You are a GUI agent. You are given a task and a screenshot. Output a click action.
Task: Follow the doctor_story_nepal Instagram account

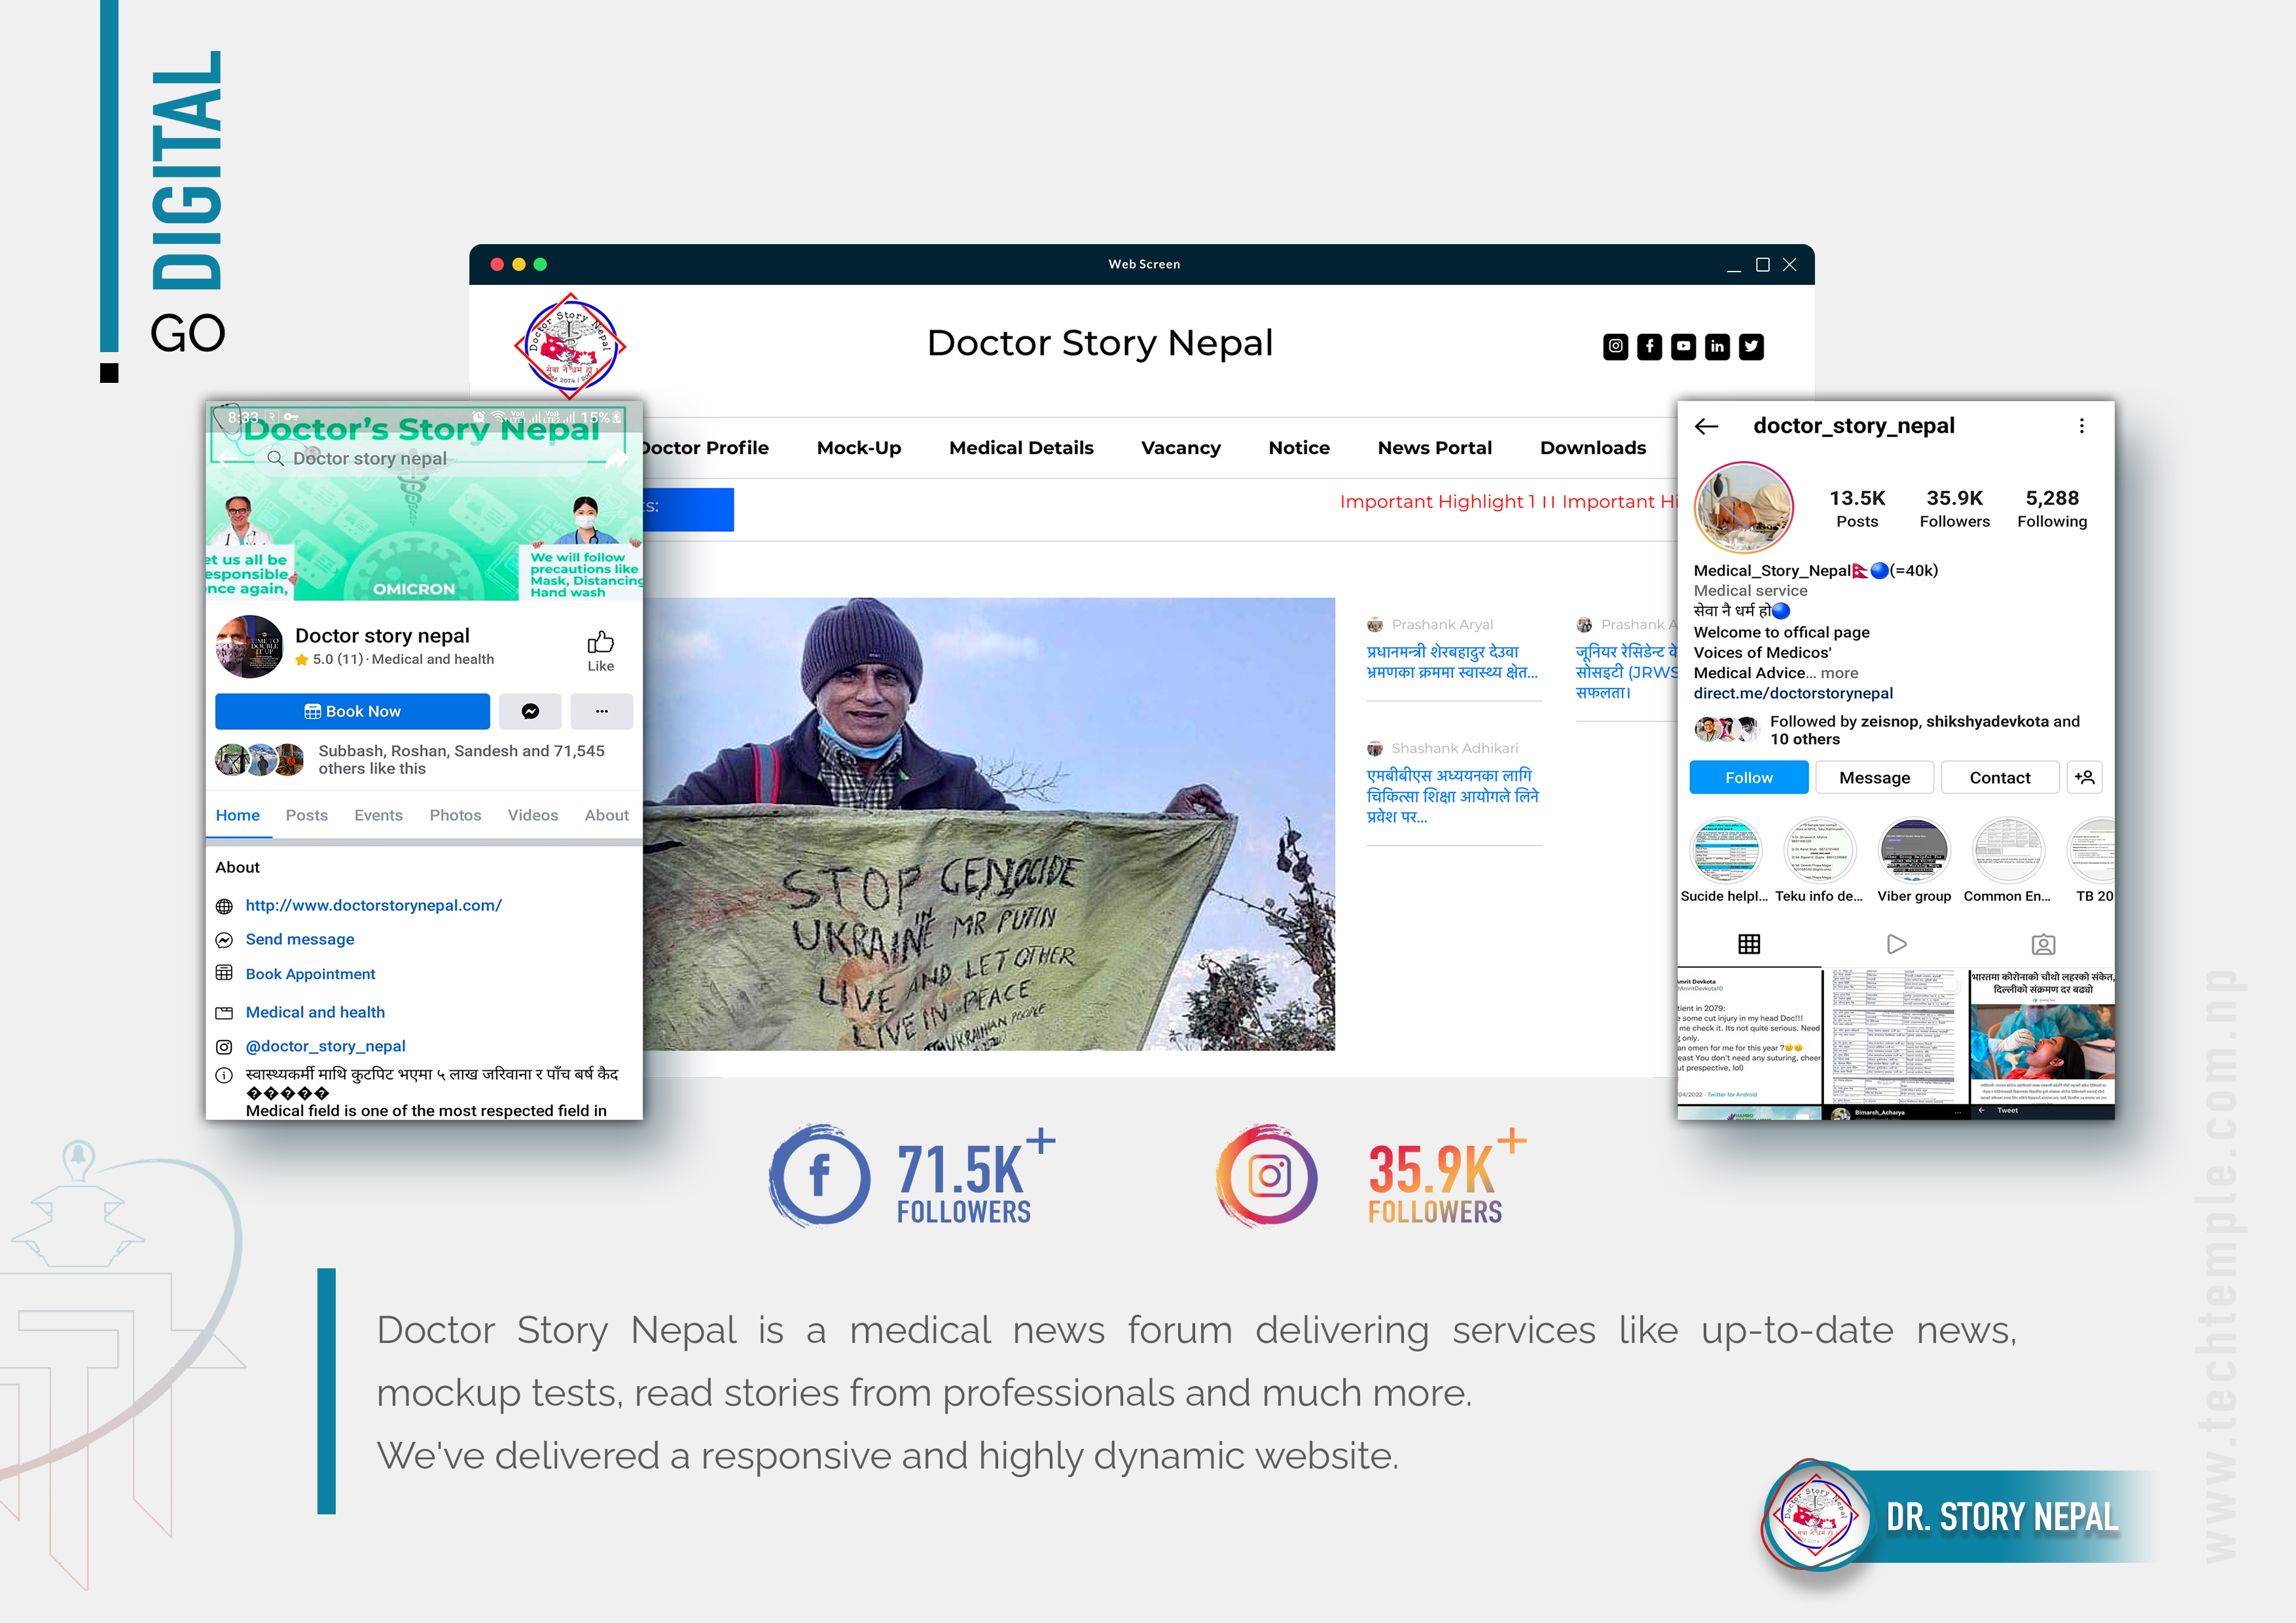[x=1748, y=777]
